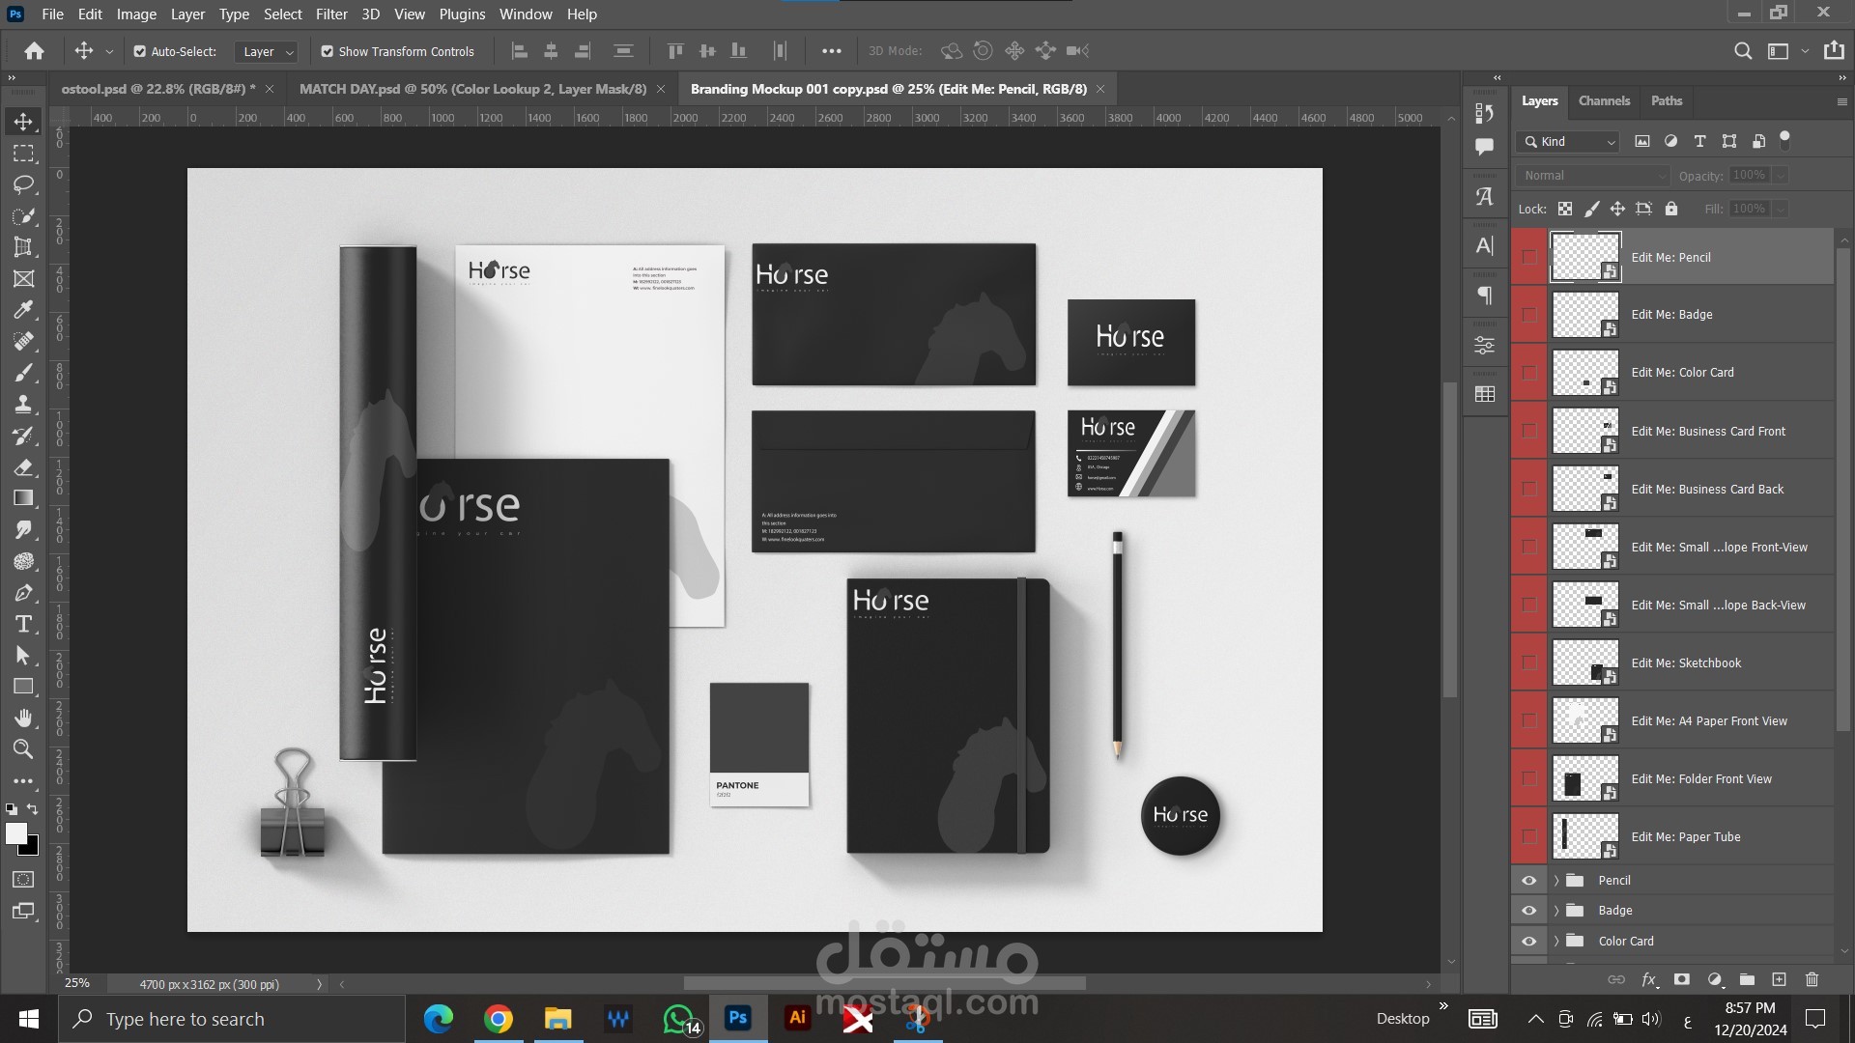1855x1043 pixels.
Task: Create a new layer group
Action: [1747, 979]
